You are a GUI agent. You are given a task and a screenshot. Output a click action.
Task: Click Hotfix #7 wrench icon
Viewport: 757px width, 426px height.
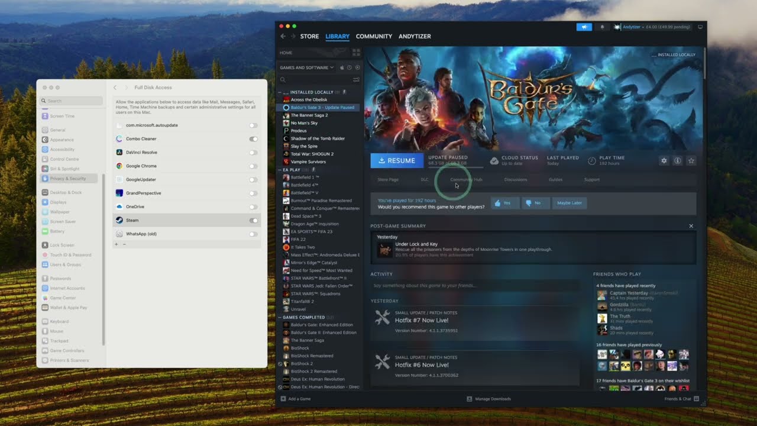coord(383,318)
